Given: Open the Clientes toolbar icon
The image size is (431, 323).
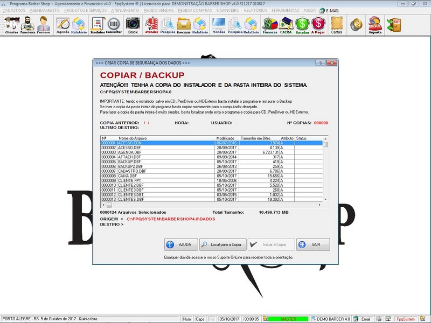Looking at the screenshot, I should 11,25.
